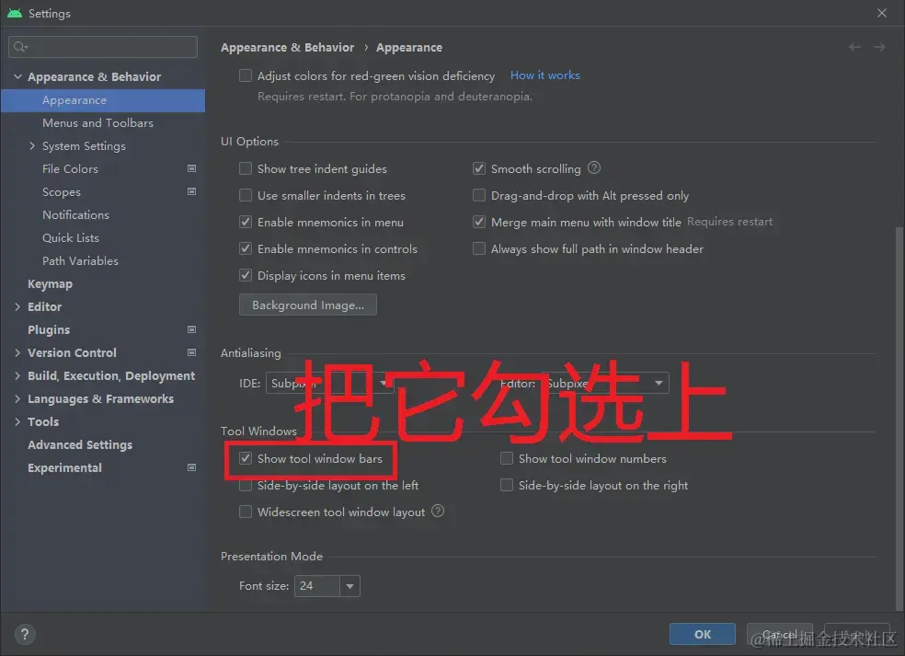This screenshot has width=905, height=656.
Task: Click the small icon beside Experimental
Action: click(x=191, y=467)
